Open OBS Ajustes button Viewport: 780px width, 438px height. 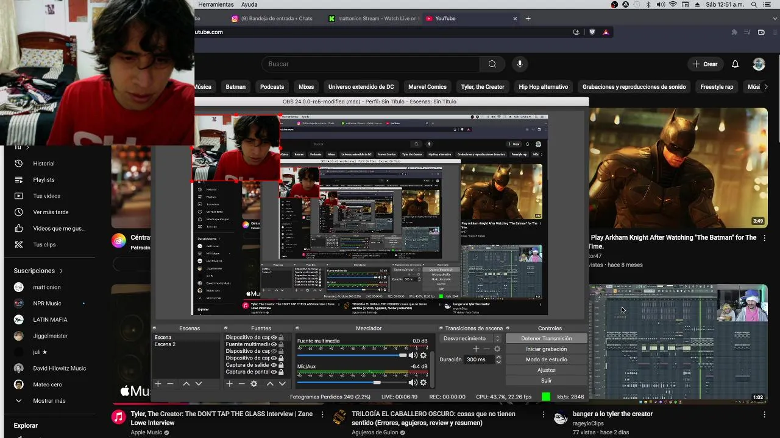point(546,370)
